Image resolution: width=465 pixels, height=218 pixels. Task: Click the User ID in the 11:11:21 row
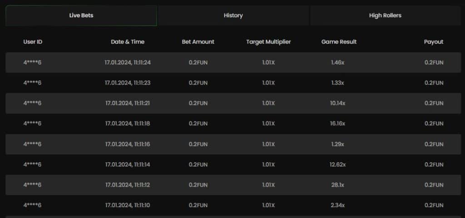33,103
